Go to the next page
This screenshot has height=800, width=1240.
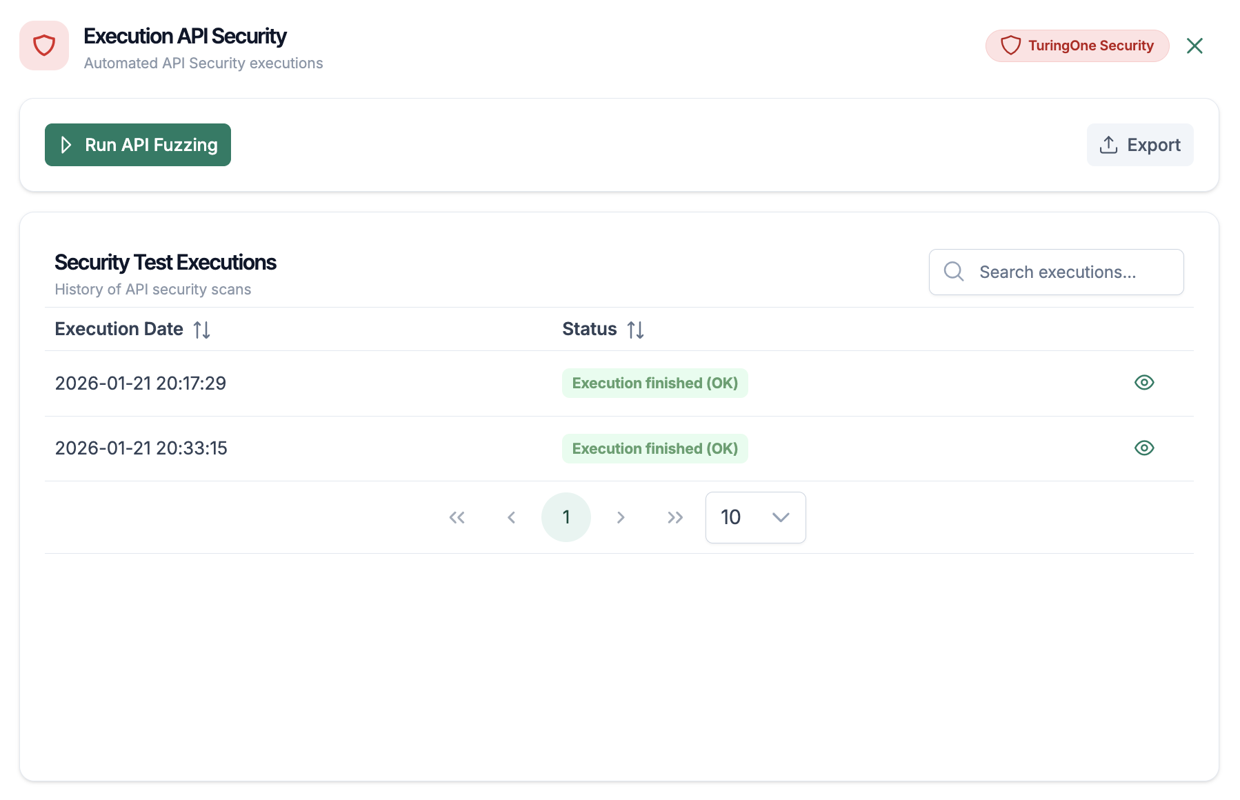[x=621, y=517]
